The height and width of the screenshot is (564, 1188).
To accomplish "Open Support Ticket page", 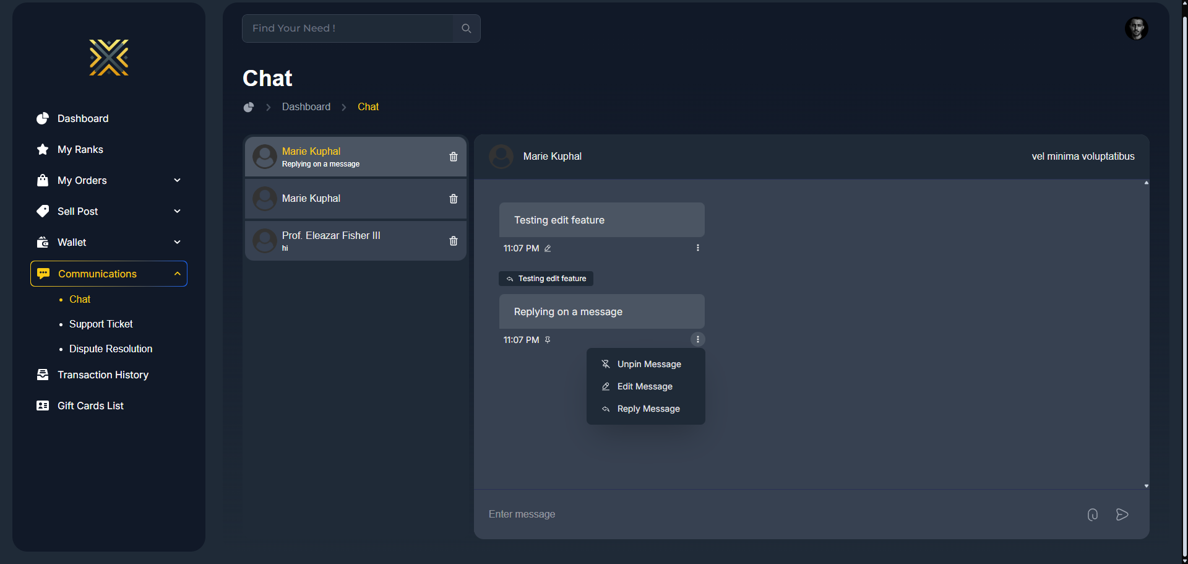I will 101,324.
